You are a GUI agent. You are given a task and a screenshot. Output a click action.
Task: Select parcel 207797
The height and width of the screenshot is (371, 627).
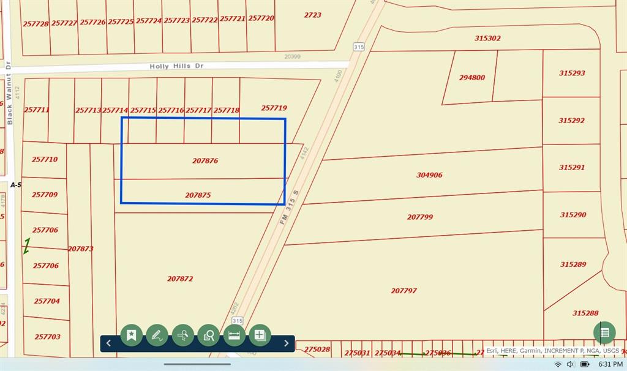click(404, 291)
